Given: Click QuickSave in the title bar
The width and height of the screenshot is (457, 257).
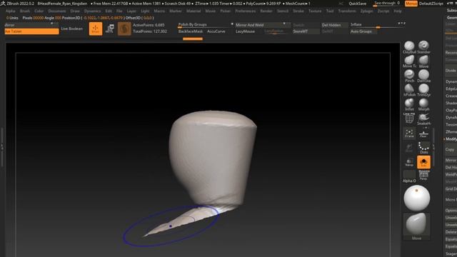Looking at the screenshot, I should click(x=357, y=4).
